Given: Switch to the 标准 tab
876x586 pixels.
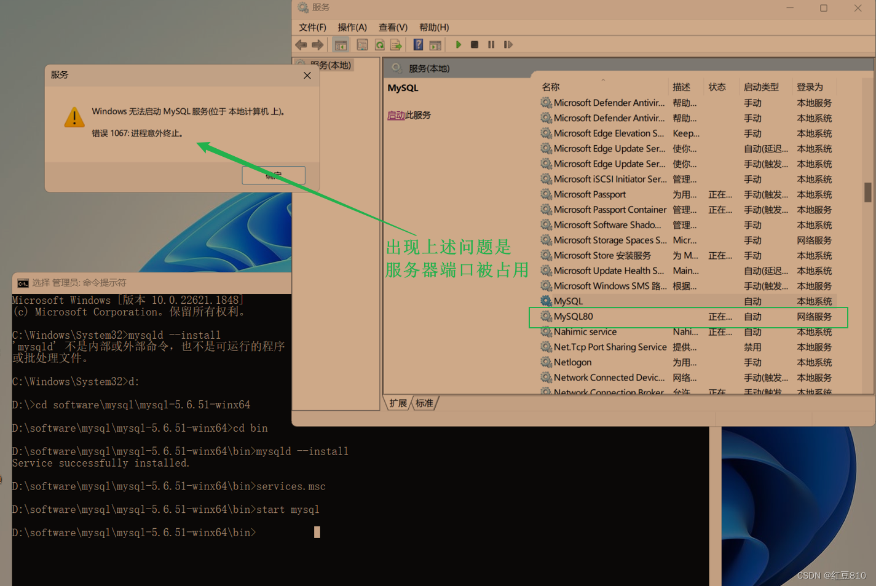Looking at the screenshot, I should 424,403.
